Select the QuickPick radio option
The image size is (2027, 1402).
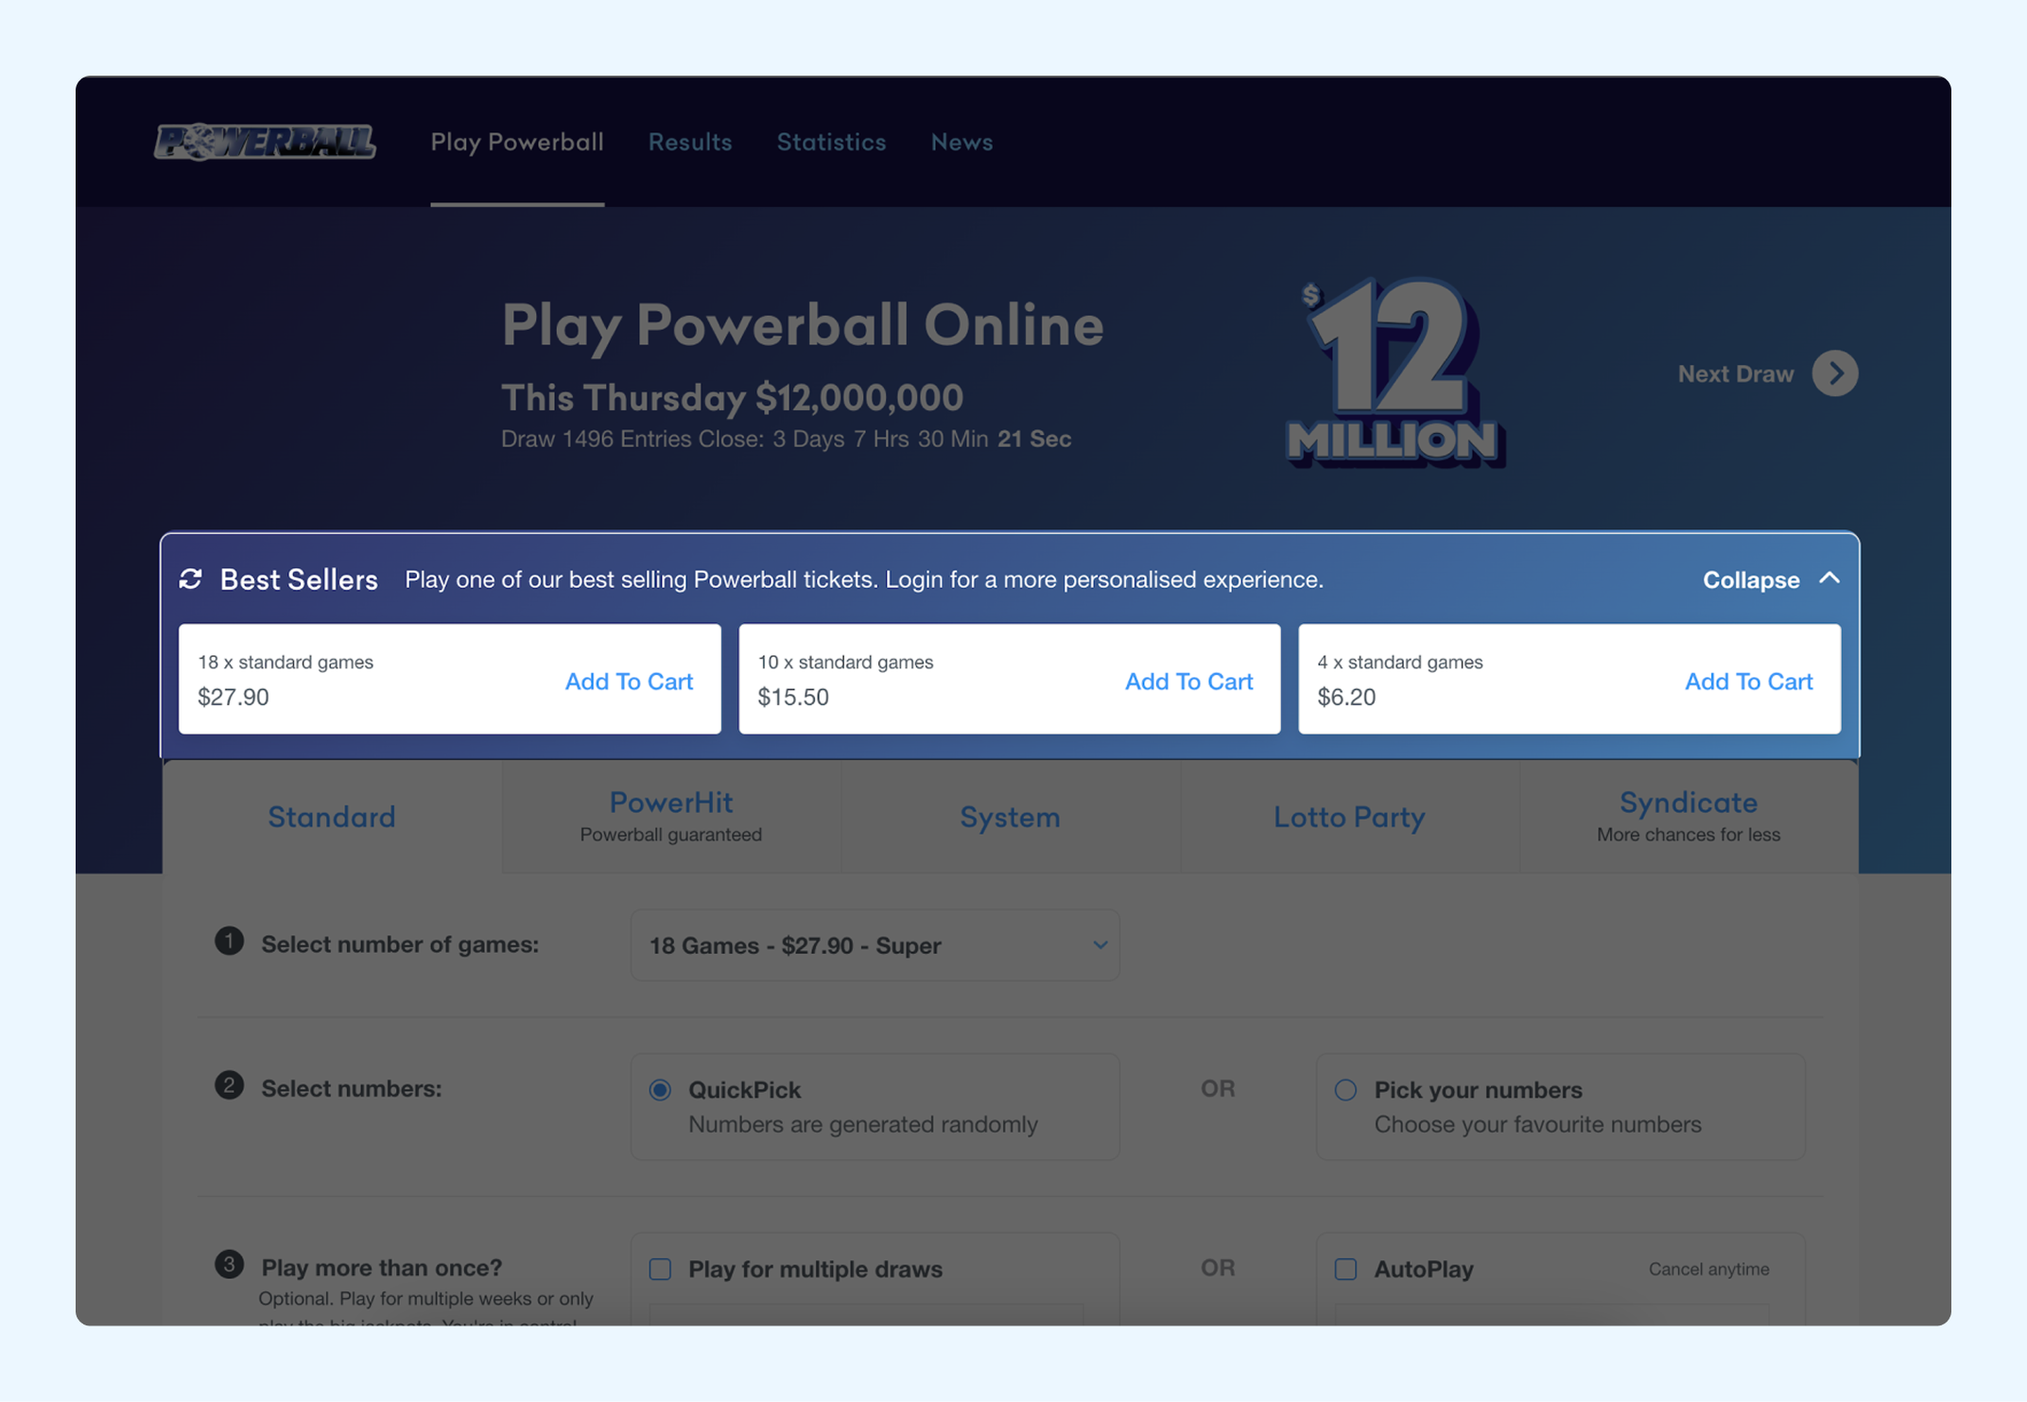pos(660,1090)
